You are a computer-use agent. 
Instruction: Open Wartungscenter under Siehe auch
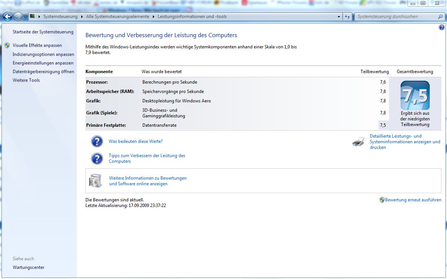coord(28,267)
